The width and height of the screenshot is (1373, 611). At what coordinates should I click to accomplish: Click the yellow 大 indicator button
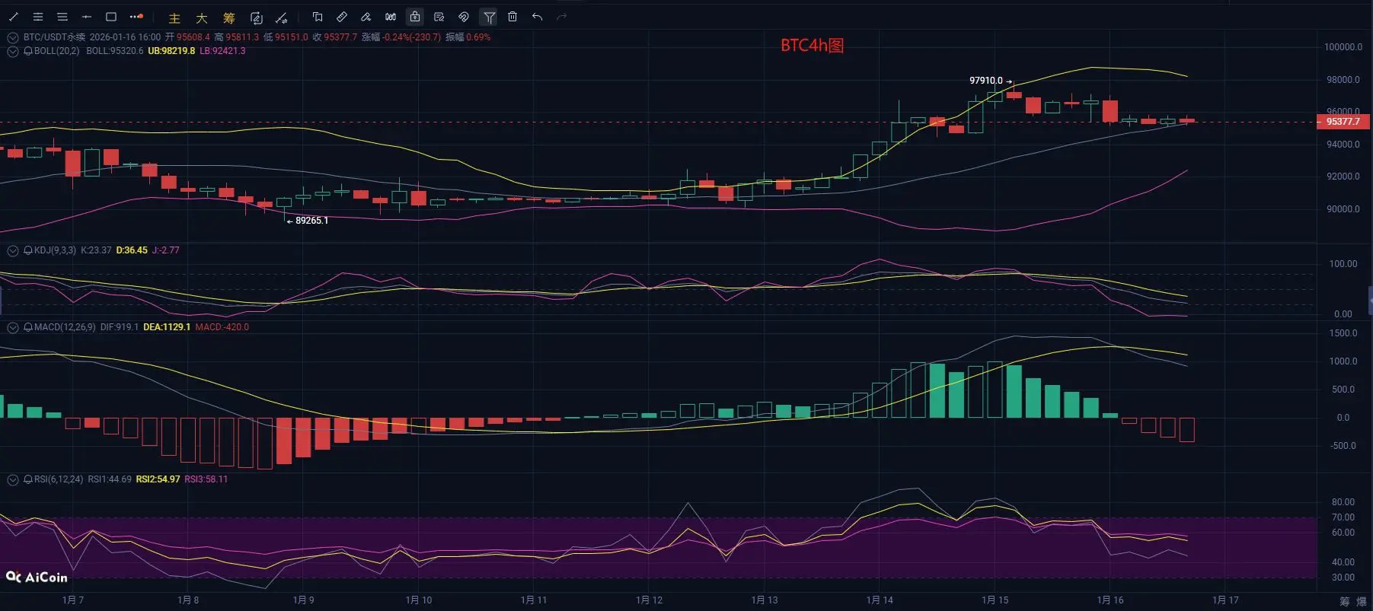click(x=202, y=18)
